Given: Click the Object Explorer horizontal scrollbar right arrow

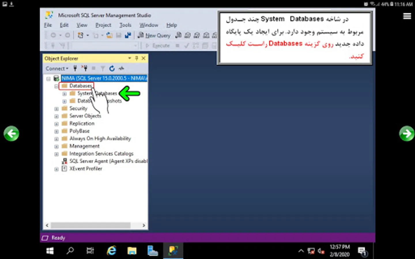Looking at the screenshot, I should click(x=144, y=225).
